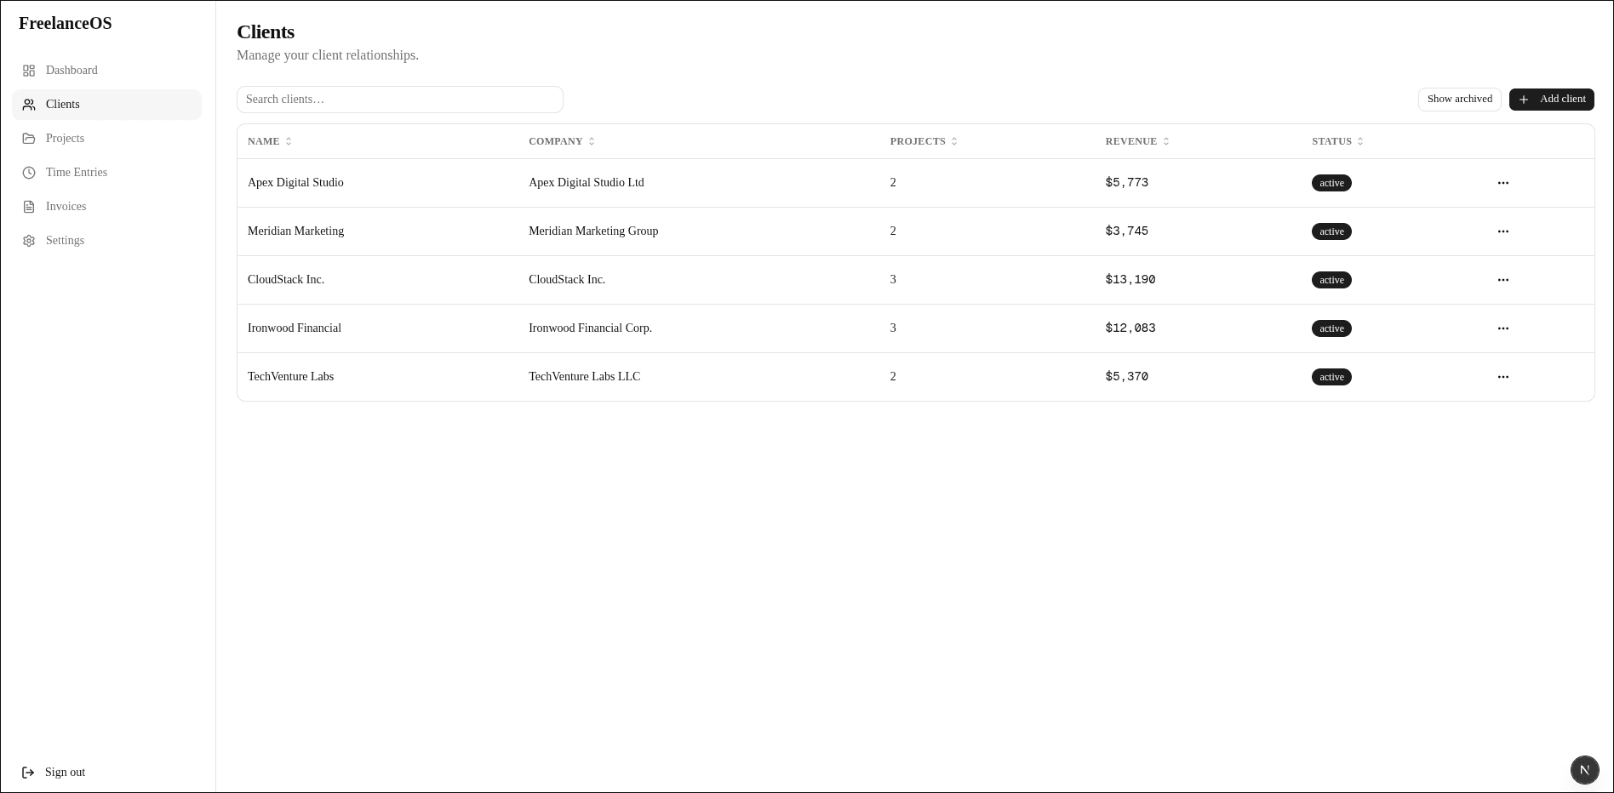Screen dimensions: 1614x793
Task: Click the $12,083 revenue value
Action: click(x=1130, y=328)
